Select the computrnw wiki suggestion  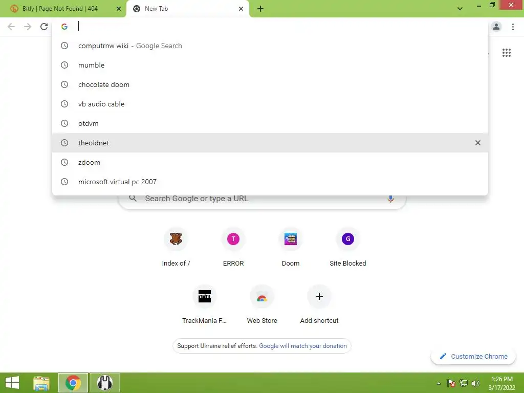click(x=270, y=46)
